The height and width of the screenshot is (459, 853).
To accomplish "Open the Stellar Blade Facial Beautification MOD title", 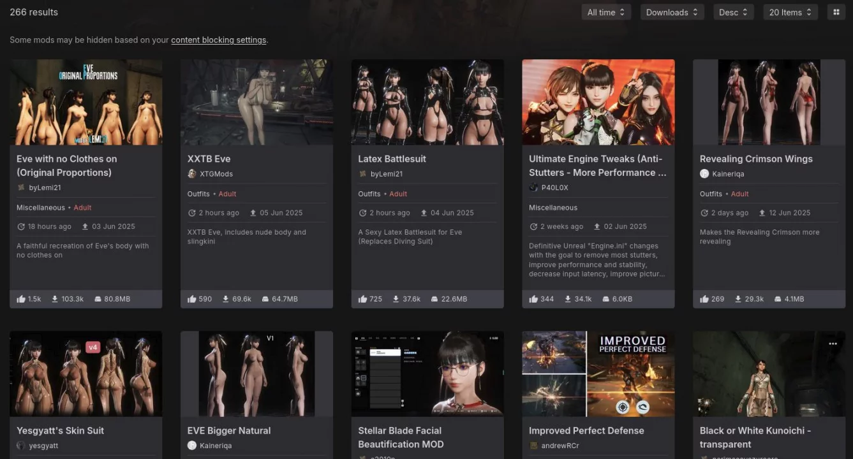I will click(401, 437).
